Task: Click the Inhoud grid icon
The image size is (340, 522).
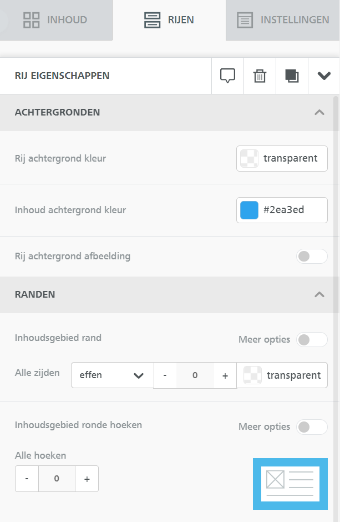Action: pos(32,19)
